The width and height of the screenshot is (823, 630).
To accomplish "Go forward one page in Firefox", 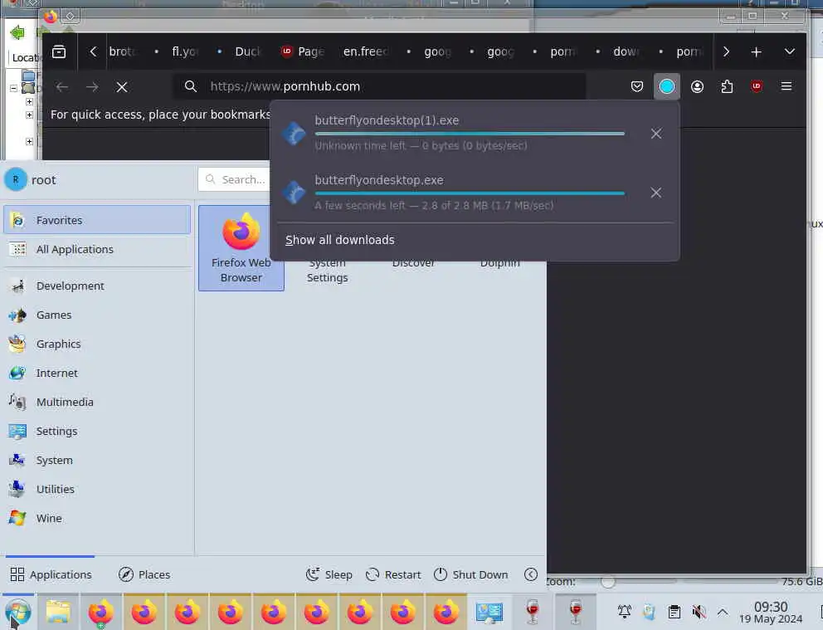I will pyautogui.click(x=92, y=86).
